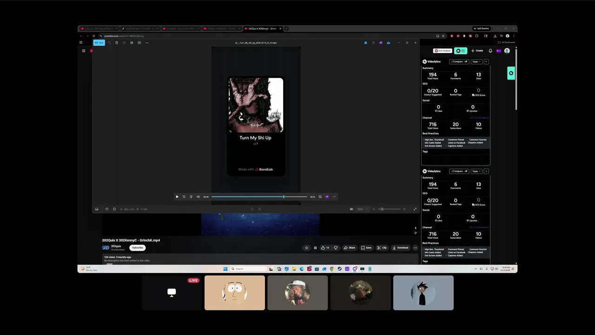Like the video with 13 likes
The image size is (595, 335).
pyautogui.click(x=325, y=248)
